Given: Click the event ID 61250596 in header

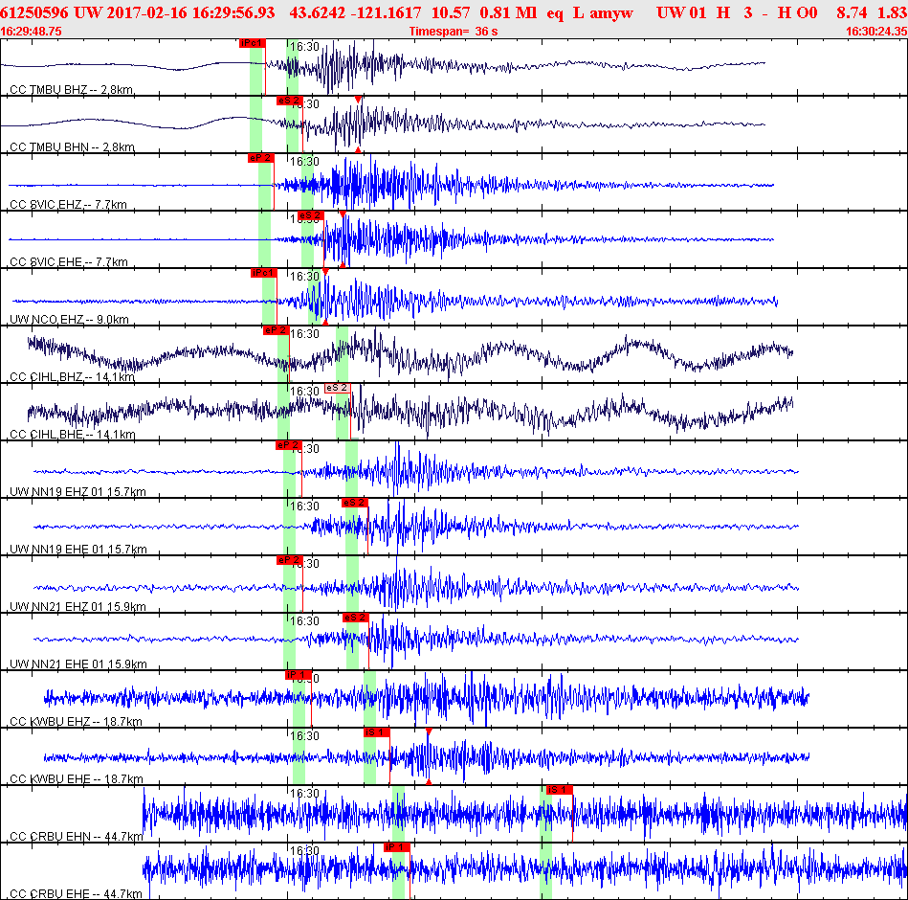Looking at the screenshot, I should pos(34,12).
